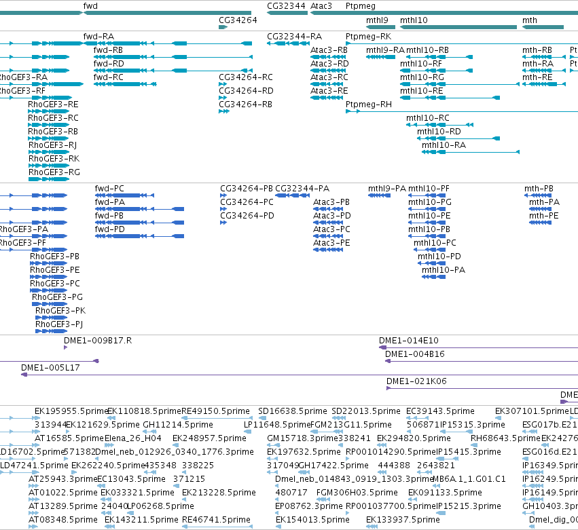
Task: Select the RhoGEF3-RE transcript label
Action: click(x=53, y=105)
